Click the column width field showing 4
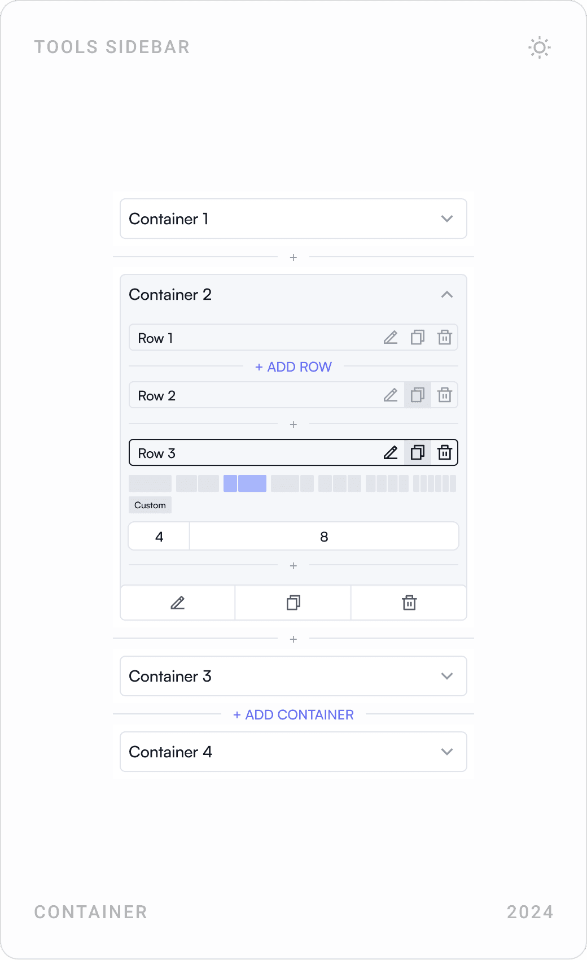587x960 pixels. click(159, 536)
